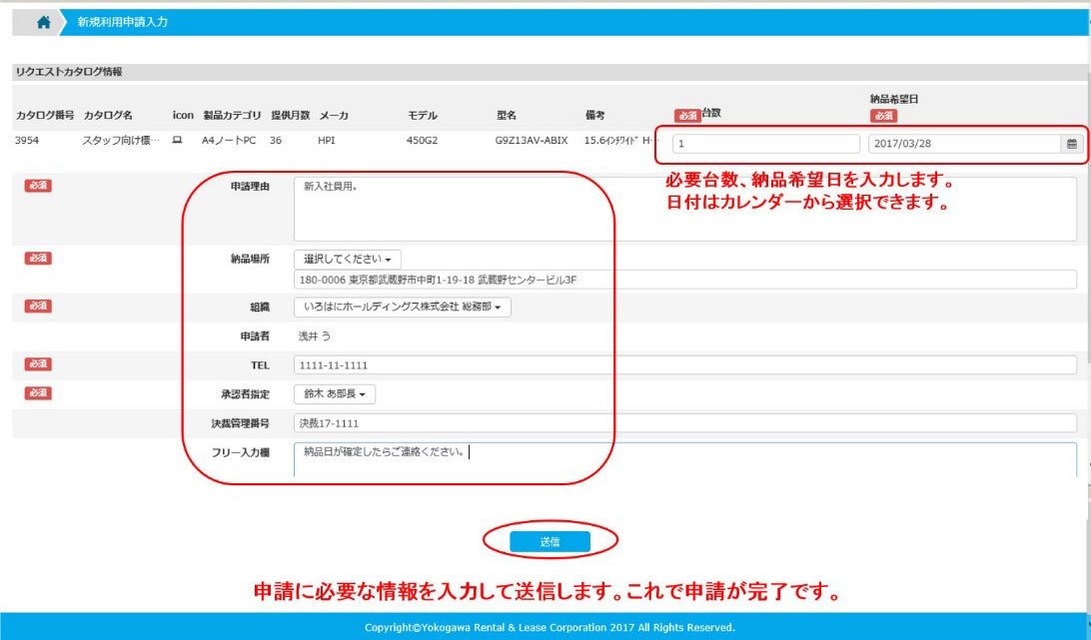Open calendar picker for 納品希望日
Image resolution: width=1091 pixels, height=640 pixels.
tap(1071, 144)
